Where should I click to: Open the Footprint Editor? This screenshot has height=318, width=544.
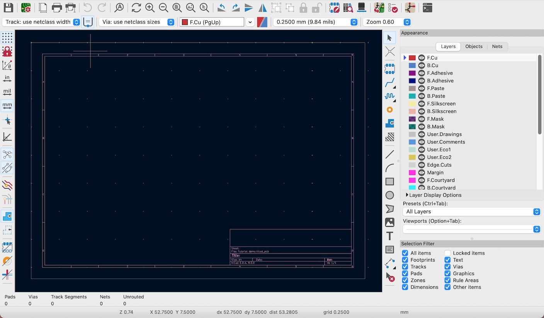click(x=335, y=7)
